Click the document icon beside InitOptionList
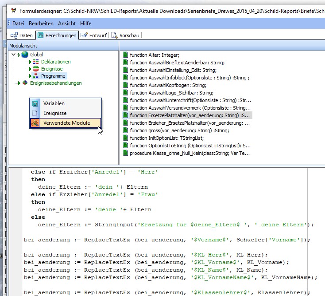 click(x=125, y=138)
